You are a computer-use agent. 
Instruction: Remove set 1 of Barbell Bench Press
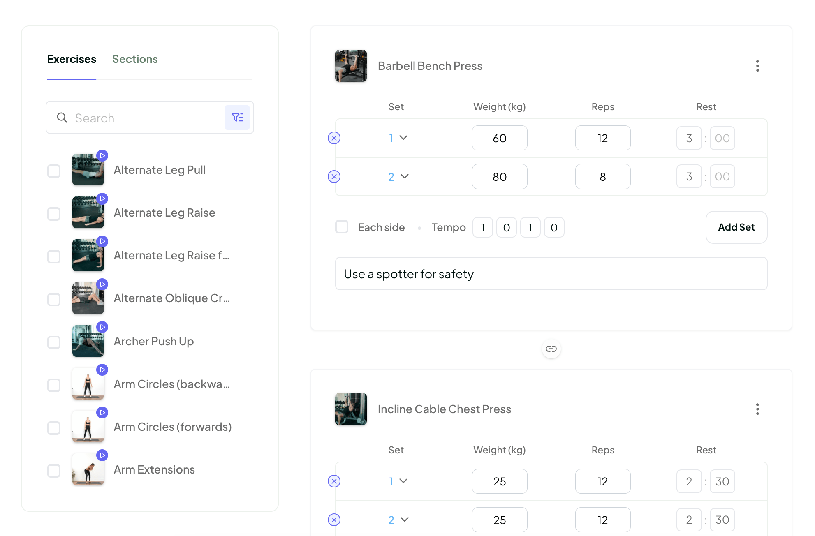tap(334, 138)
